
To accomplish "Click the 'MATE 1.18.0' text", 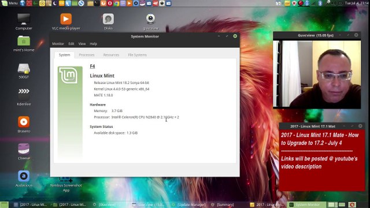I will (x=103, y=95).
